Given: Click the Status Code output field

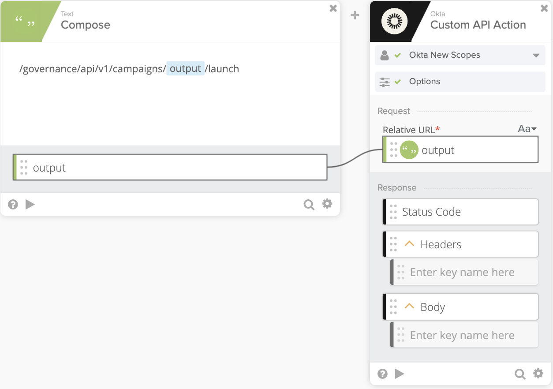Looking at the screenshot, I should click(461, 212).
